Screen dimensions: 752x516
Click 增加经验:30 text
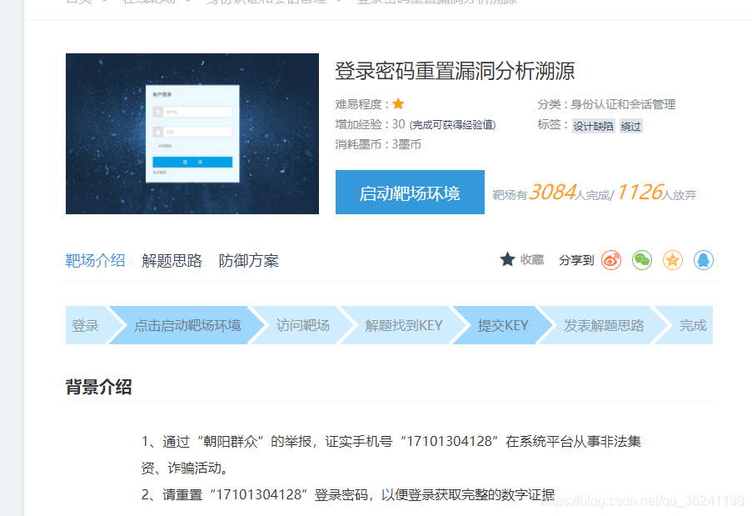point(370,124)
